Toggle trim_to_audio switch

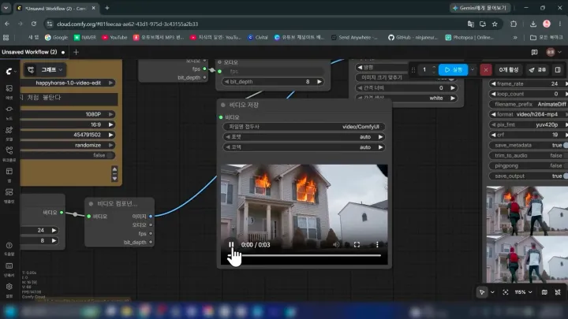pos(566,155)
